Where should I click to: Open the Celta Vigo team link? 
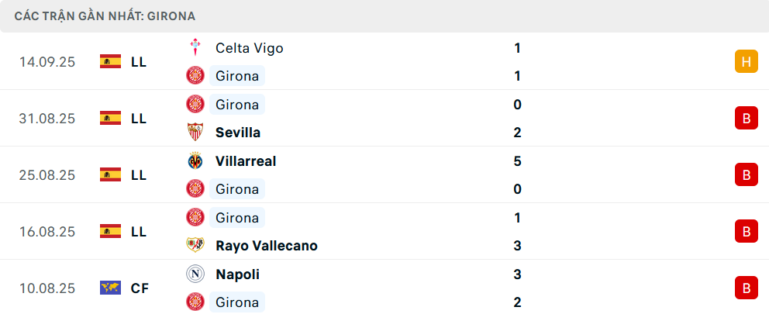click(249, 48)
